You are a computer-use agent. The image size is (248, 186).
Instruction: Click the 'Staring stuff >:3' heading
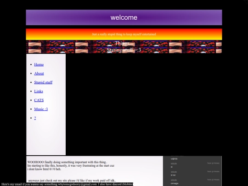(x=124, y=50)
